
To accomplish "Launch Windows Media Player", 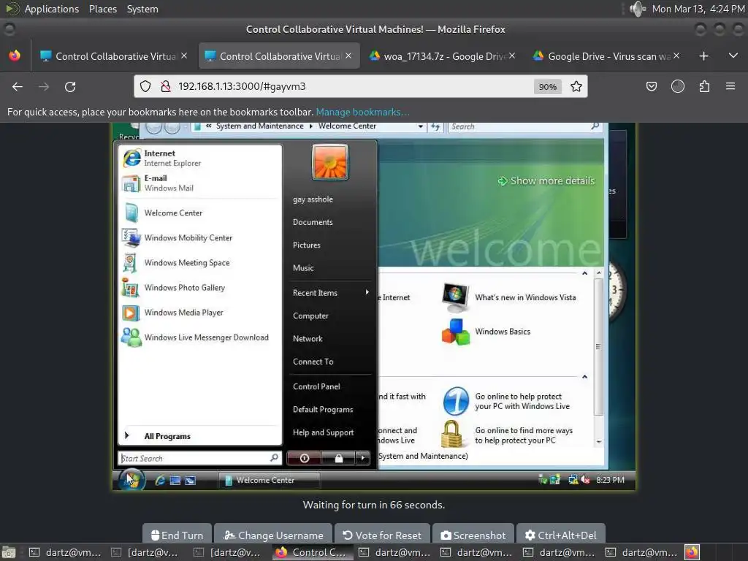I will [199, 313].
